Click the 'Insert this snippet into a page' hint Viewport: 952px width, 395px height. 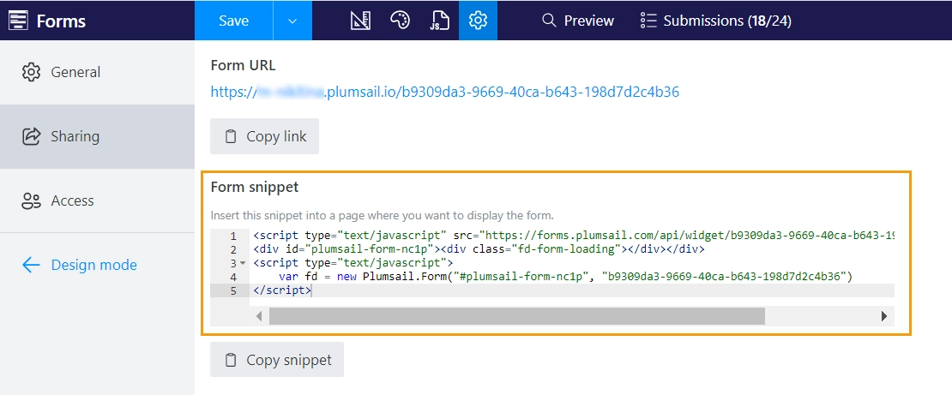[x=383, y=215]
